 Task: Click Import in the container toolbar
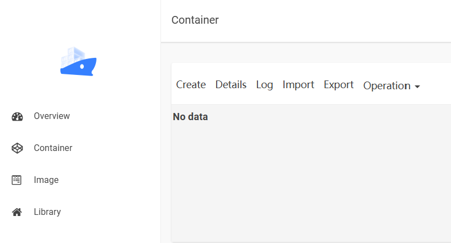pyautogui.click(x=298, y=85)
